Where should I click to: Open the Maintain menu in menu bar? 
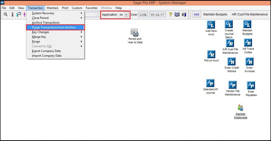pos(52,8)
